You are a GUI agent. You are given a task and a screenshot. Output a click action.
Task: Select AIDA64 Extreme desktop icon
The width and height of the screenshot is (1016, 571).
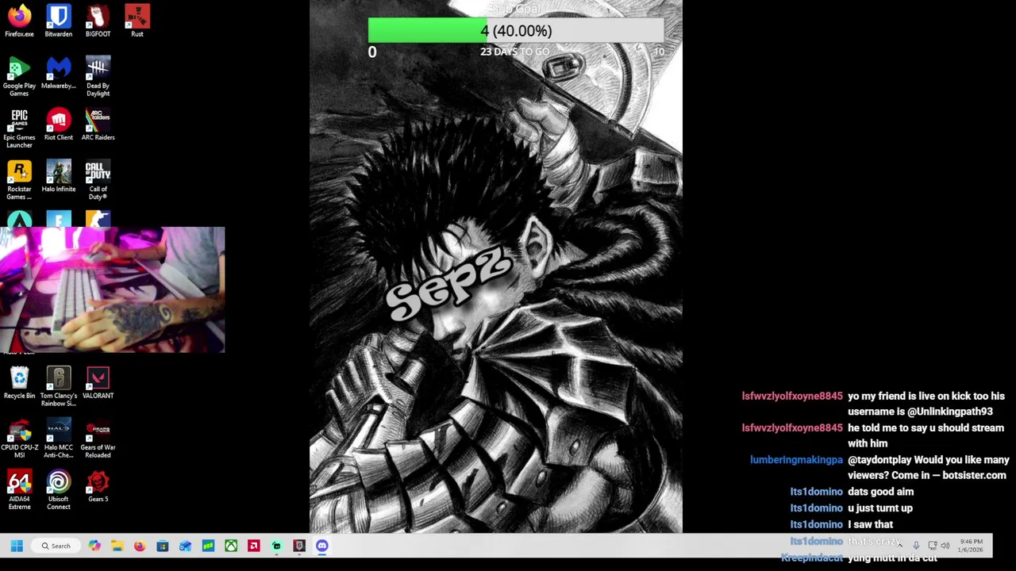[19, 490]
